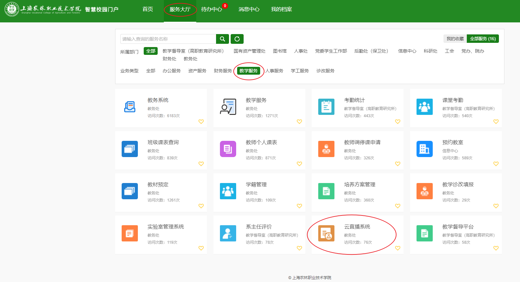Click the 预约教室 building icon
This screenshot has height=282, width=520.
coord(424,149)
